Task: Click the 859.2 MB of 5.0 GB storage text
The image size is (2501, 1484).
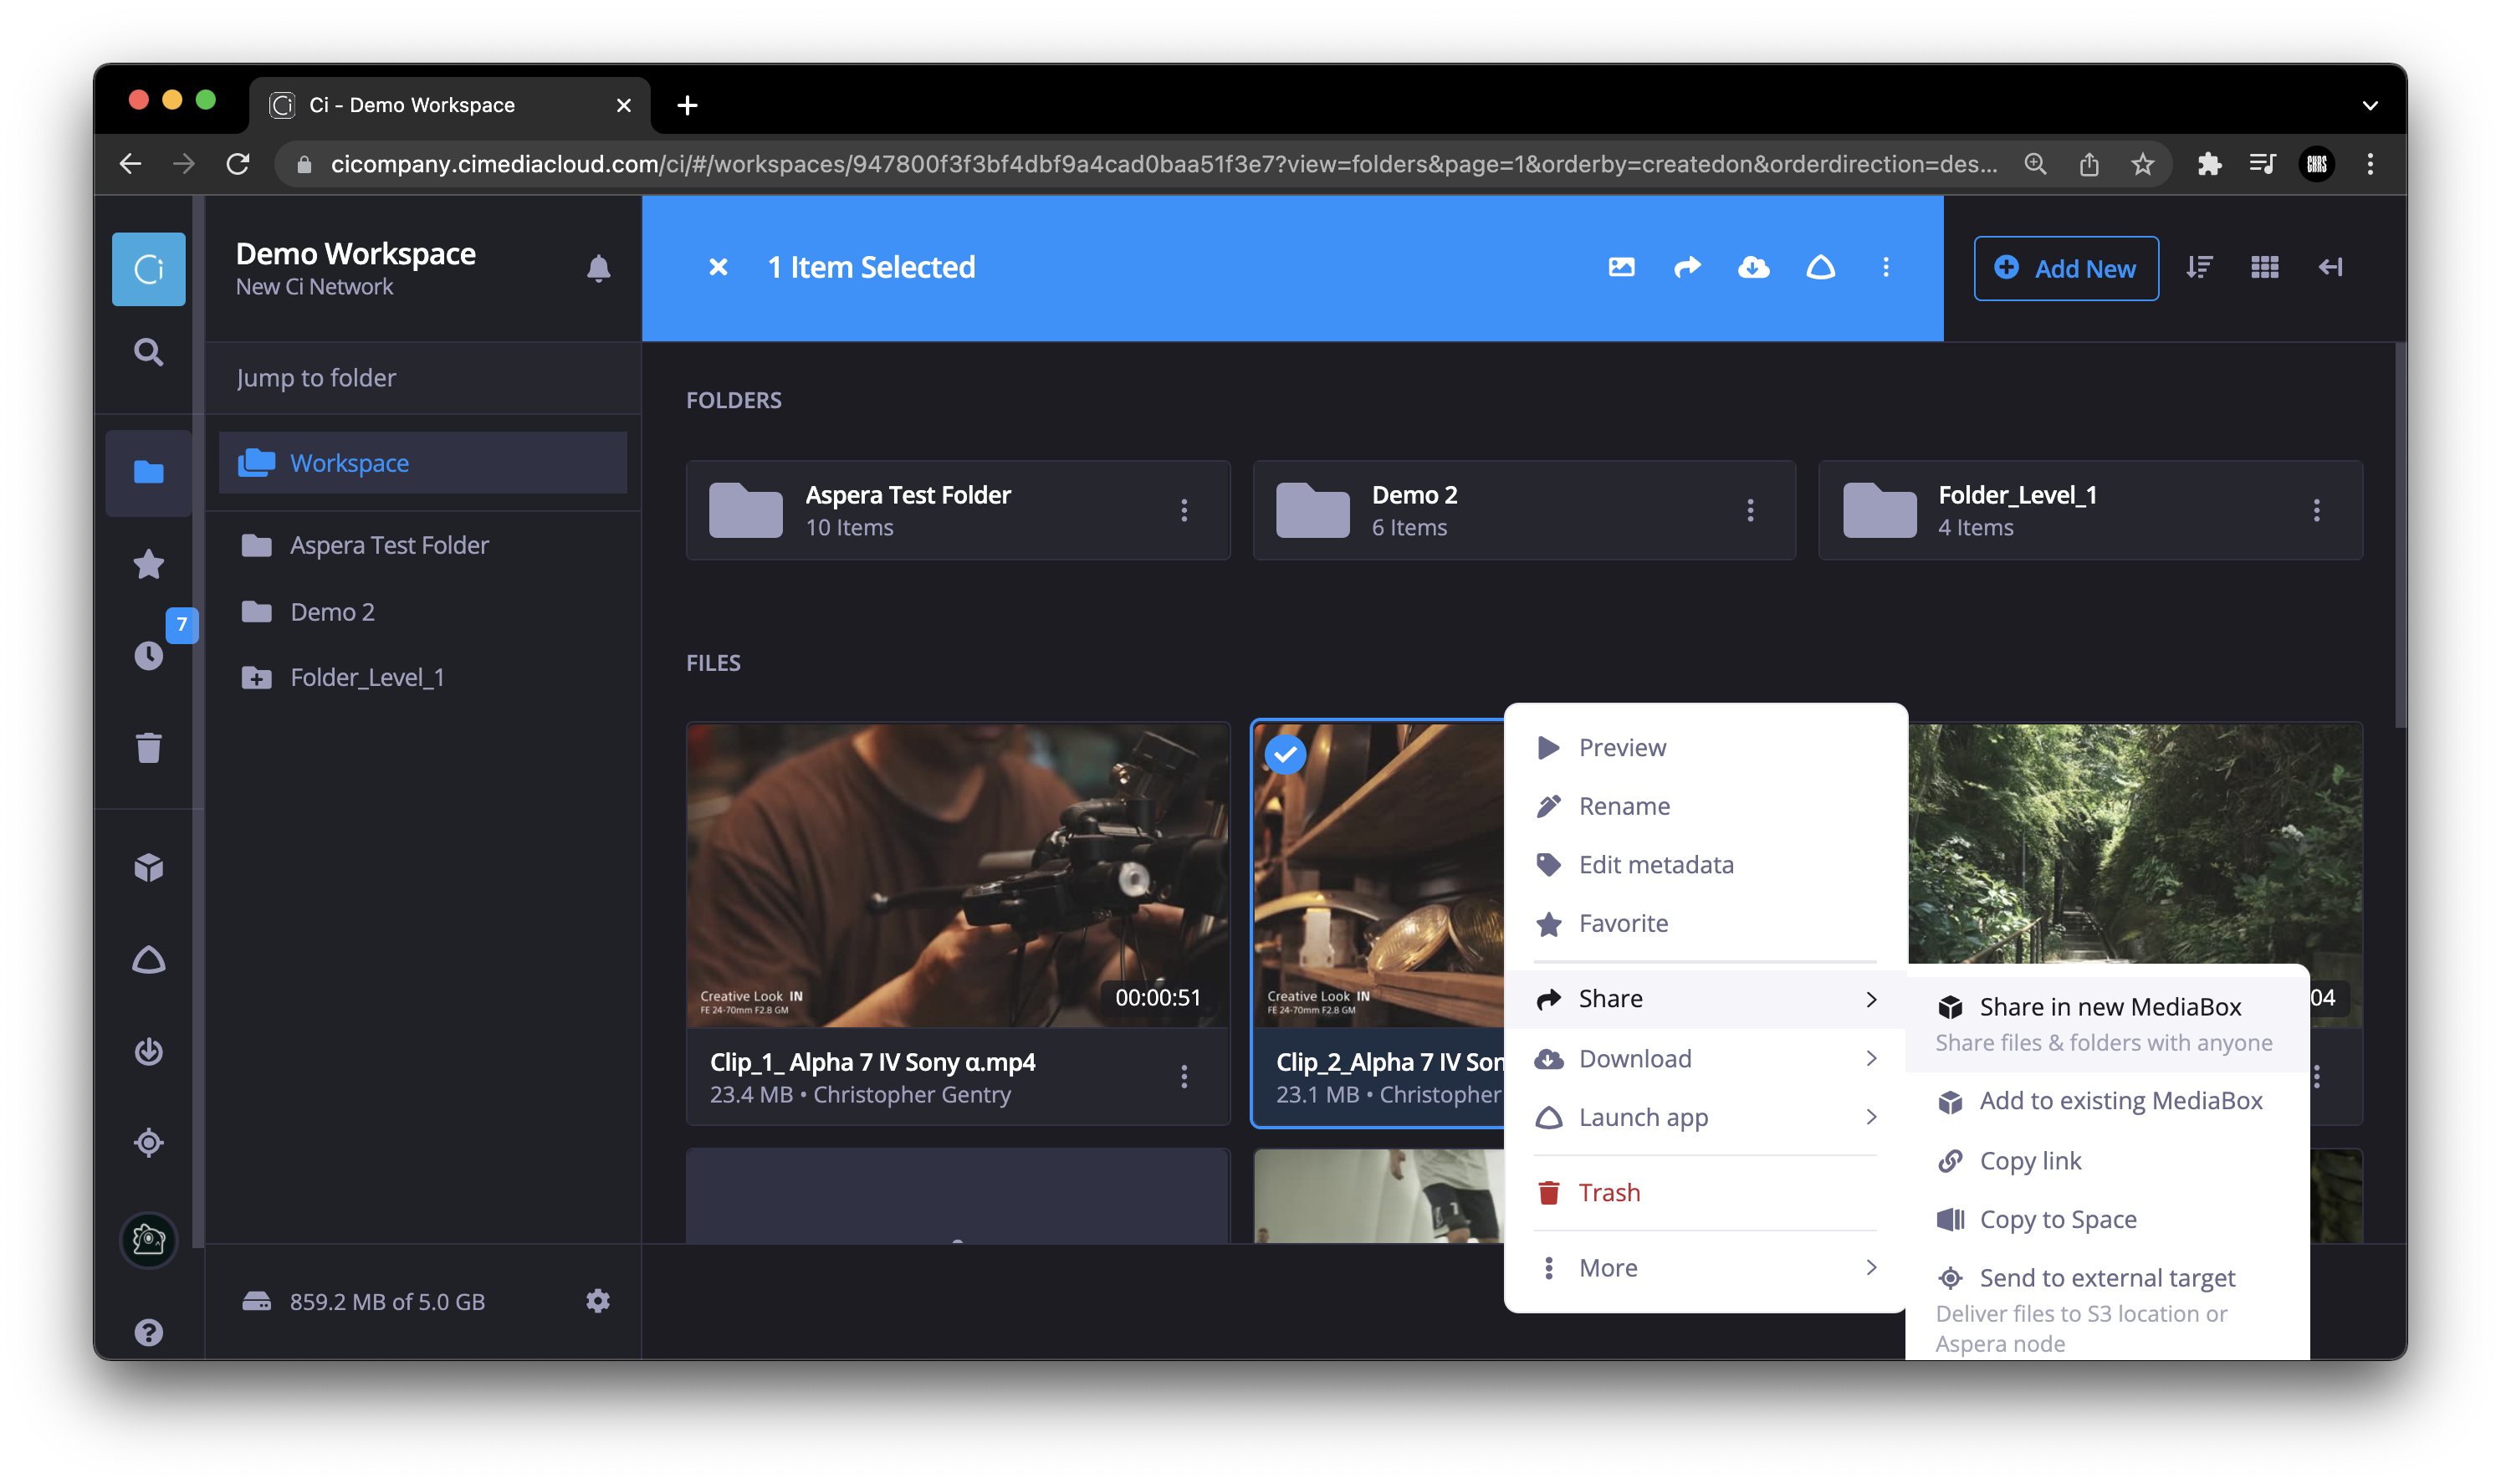Action: coord(386,1301)
